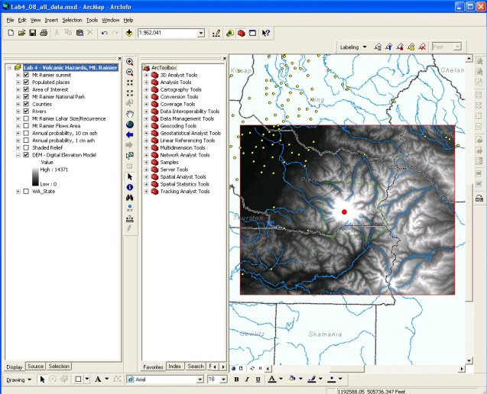The image size is (487, 394).
Task: Toggle Mt Rainier National Park layer visibility
Action: click(x=26, y=96)
